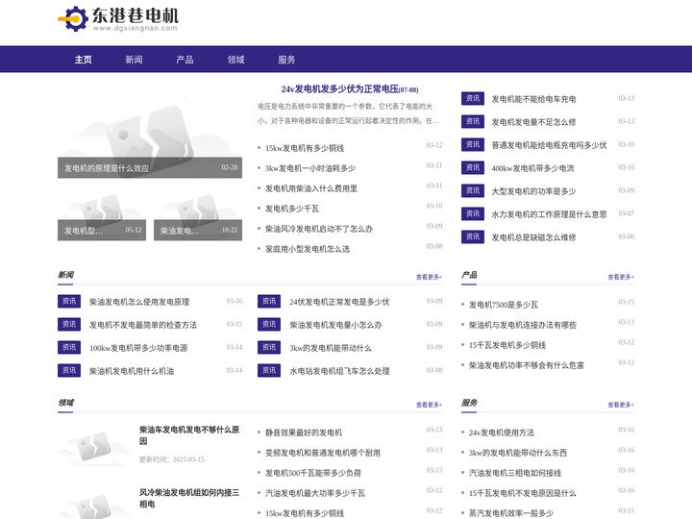Open article 发电机发电量不足怎么修
The image size is (692, 519).
(x=533, y=122)
